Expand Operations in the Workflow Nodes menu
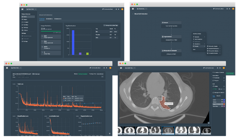Screen dimensions: 239x139 [199, 44]
